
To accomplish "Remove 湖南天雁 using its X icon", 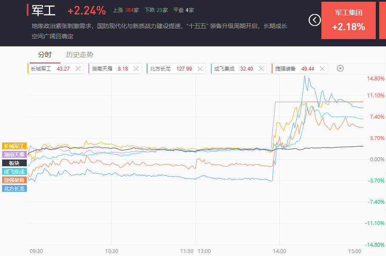I will 136,68.
